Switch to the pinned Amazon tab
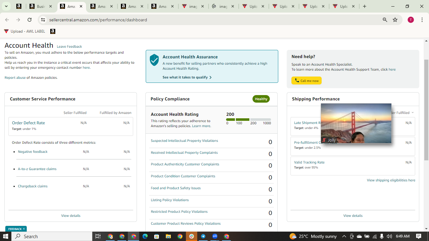429x241 pixels. click(x=19, y=6)
